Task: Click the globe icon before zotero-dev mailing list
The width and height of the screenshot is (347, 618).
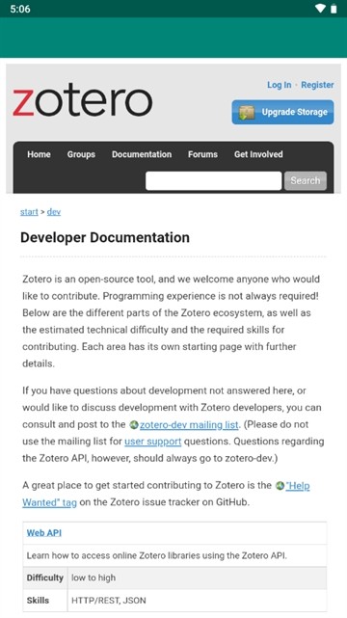Action: [134, 425]
